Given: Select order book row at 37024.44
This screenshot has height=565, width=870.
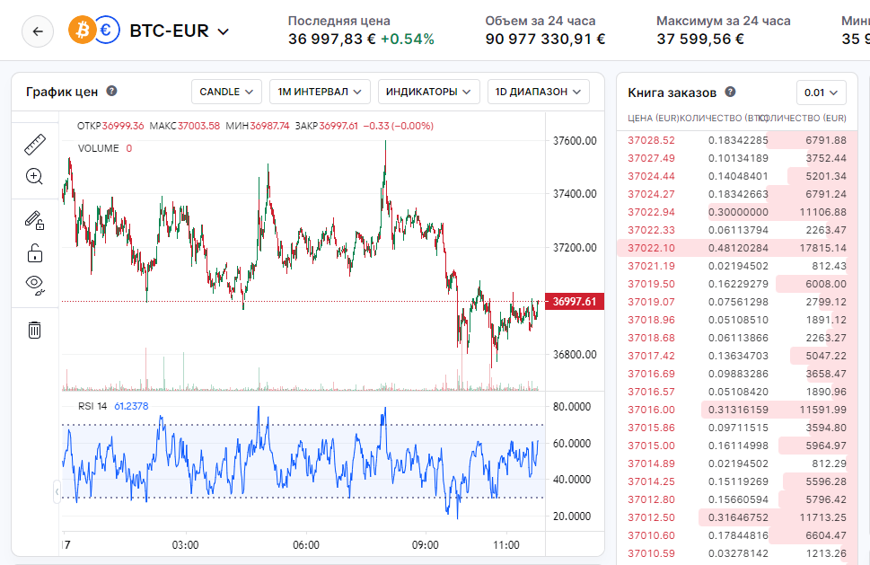Looking at the screenshot, I should tap(737, 176).
